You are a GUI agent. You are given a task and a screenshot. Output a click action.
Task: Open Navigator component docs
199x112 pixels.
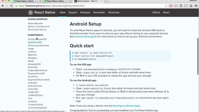coord(32,58)
